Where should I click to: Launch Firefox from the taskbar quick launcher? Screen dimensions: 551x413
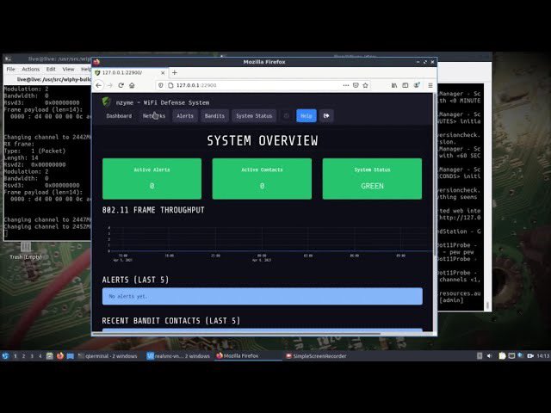(x=60, y=355)
